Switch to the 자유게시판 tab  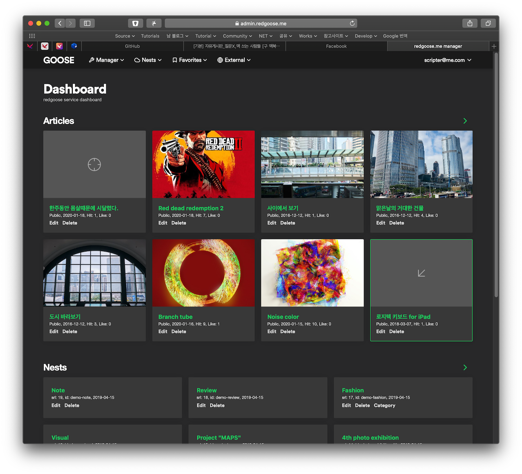click(x=234, y=46)
